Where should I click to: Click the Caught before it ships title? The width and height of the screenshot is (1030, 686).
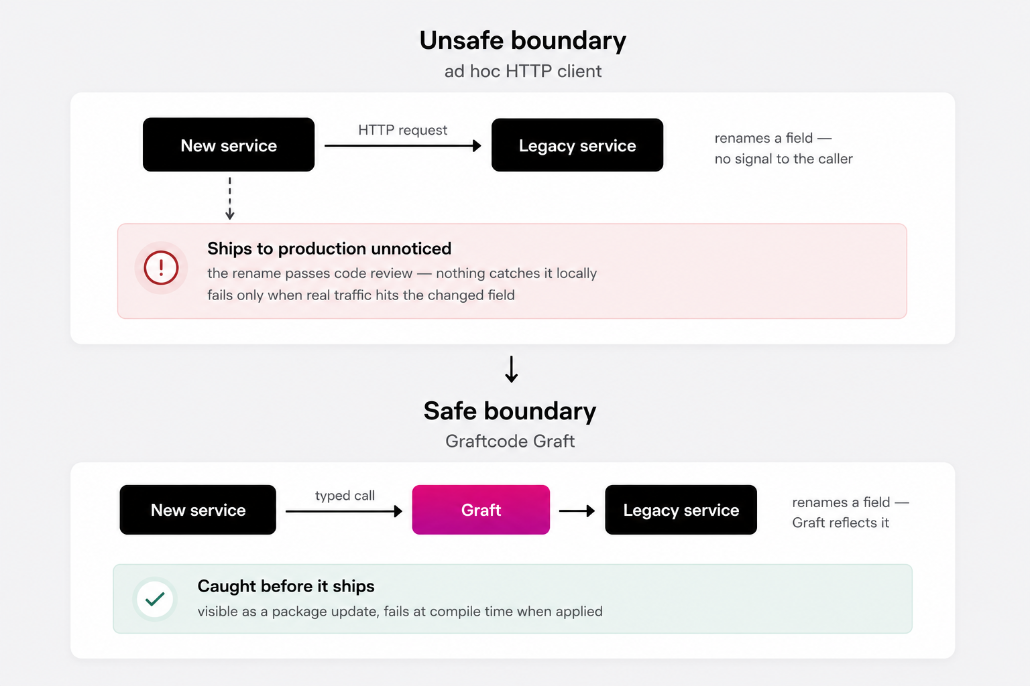[286, 586]
